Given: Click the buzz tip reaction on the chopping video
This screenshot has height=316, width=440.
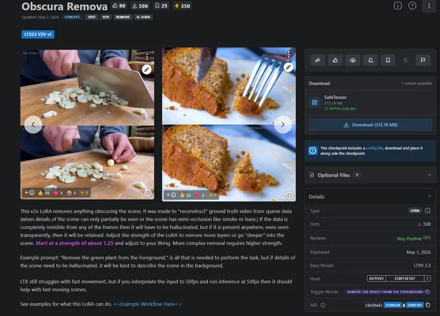Looking at the screenshot, I should pos(85,193).
